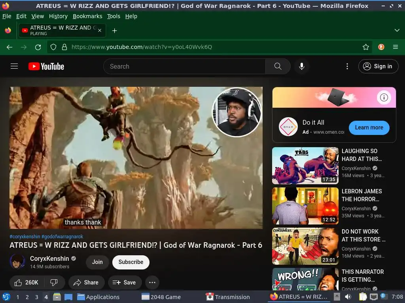Focus the YouTube Search field
This screenshot has height=303, width=405.
[184, 66]
